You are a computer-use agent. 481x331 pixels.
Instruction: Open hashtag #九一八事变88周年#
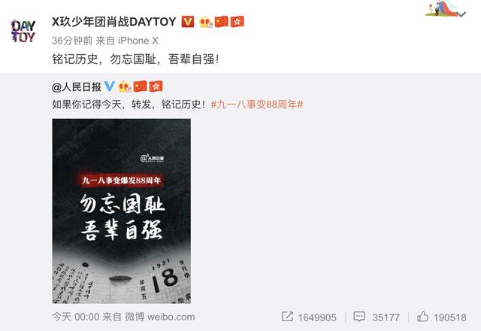click(257, 105)
